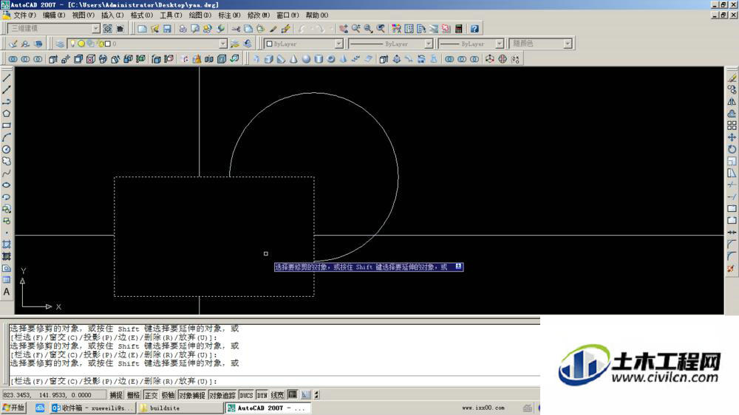Toggle 线宽 lineweight display in status bar
Viewport: 739px width, 415px height.
pyautogui.click(x=278, y=395)
